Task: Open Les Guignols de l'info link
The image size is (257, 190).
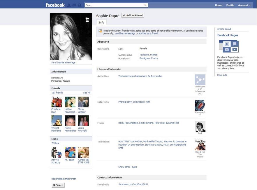Action: (x=152, y=146)
